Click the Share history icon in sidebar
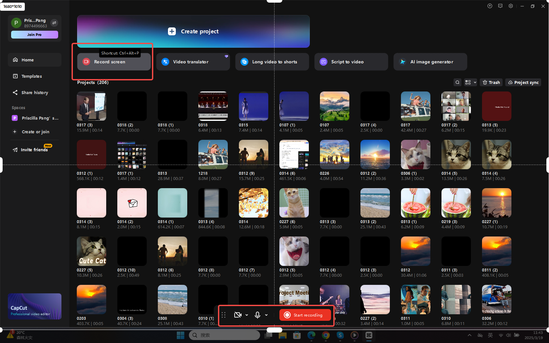This screenshot has height=343, width=549. [15, 92]
